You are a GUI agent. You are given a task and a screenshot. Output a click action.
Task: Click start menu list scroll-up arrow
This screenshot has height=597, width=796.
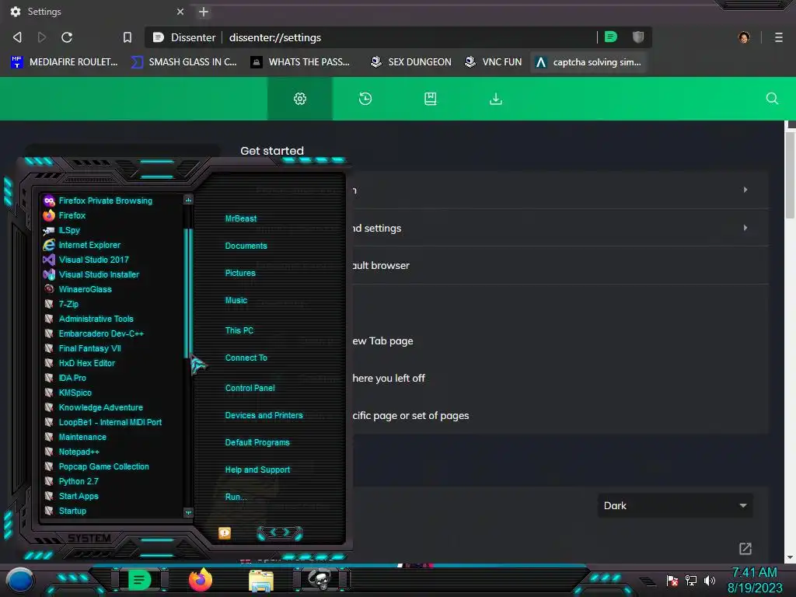click(188, 200)
